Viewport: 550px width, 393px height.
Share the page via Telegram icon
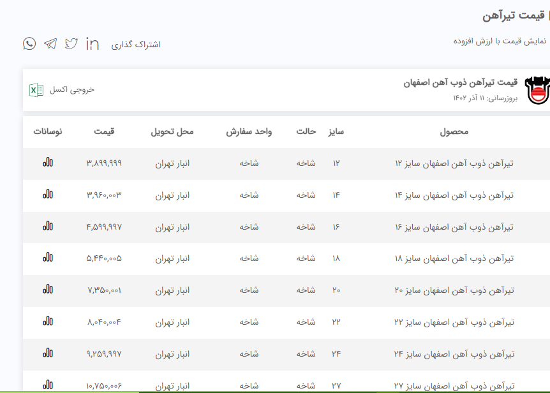pos(50,43)
